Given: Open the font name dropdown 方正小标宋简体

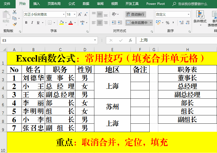Looking at the screenshot, I should [64, 15].
